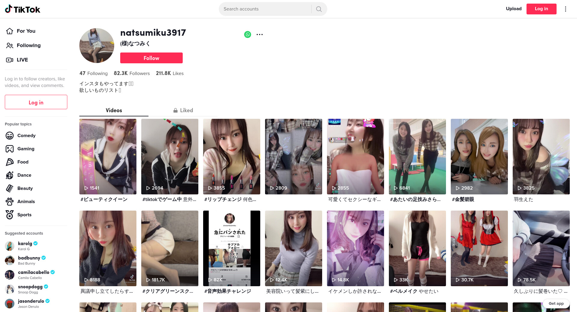577x312 pixels.
Task: Open the video with 2809 views
Action: (x=294, y=157)
